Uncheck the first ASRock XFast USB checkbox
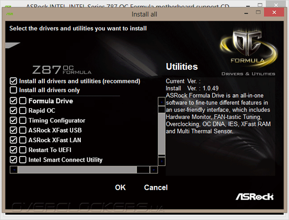This screenshot has height=220, width=289. [x=14, y=130]
